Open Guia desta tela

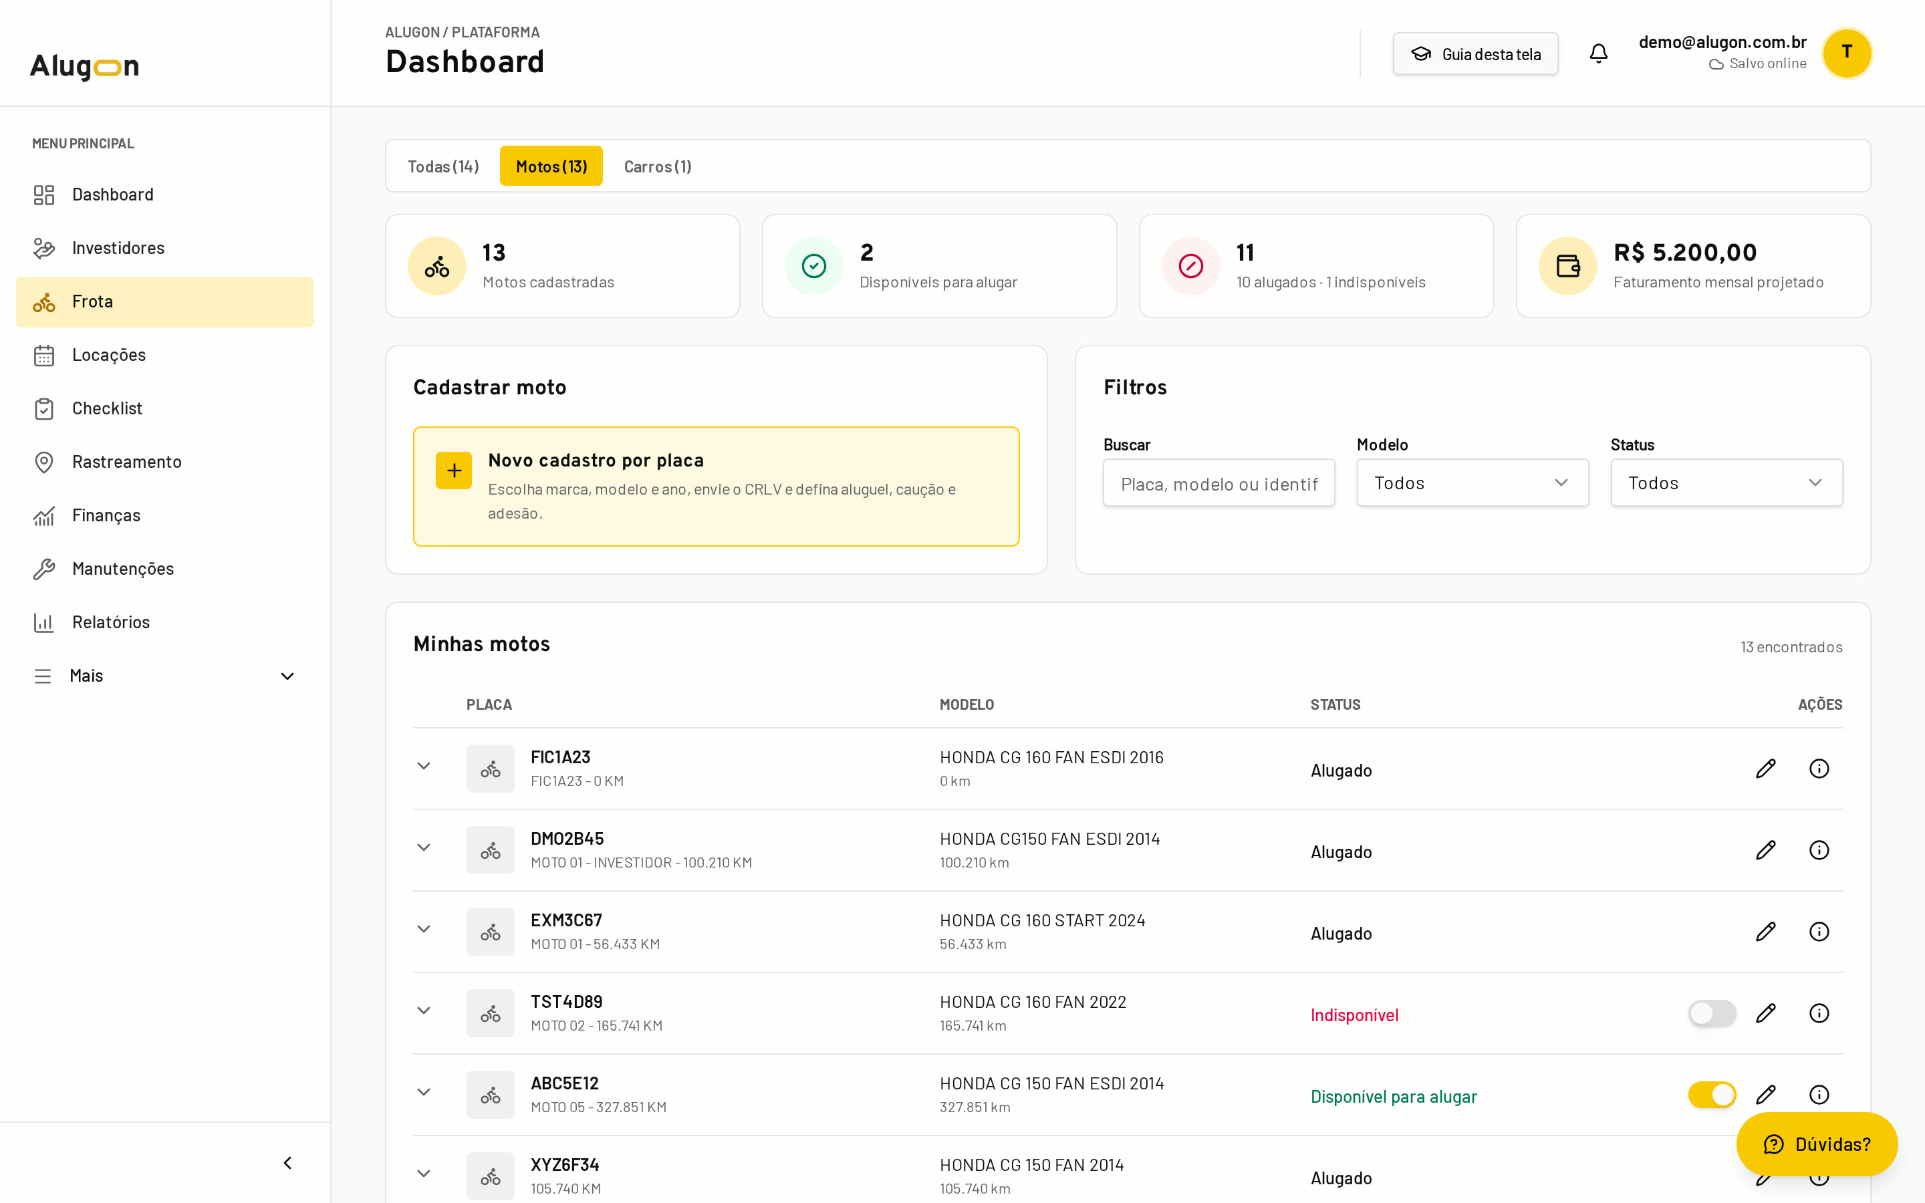pos(1476,53)
